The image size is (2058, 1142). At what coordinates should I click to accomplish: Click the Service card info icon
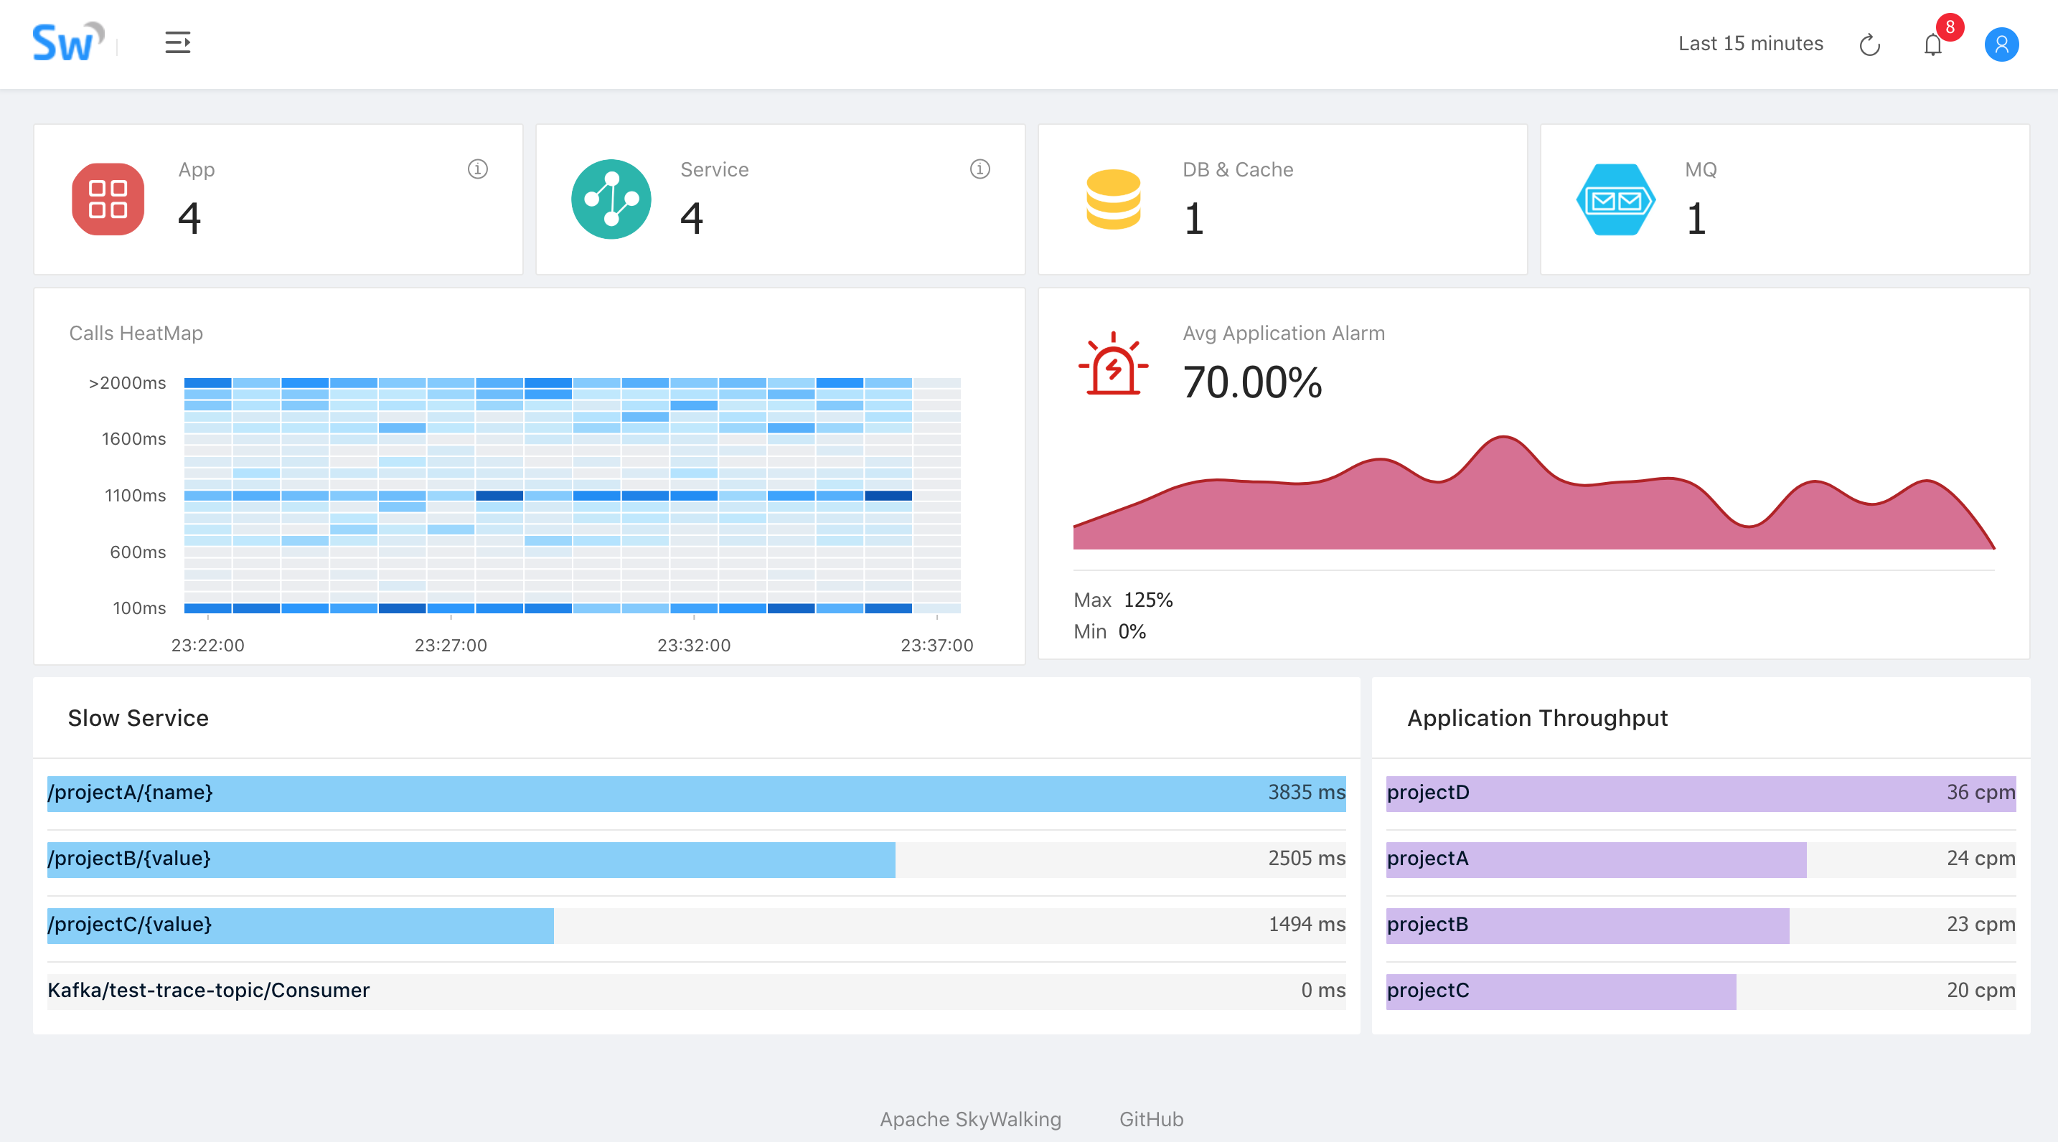(979, 169)
